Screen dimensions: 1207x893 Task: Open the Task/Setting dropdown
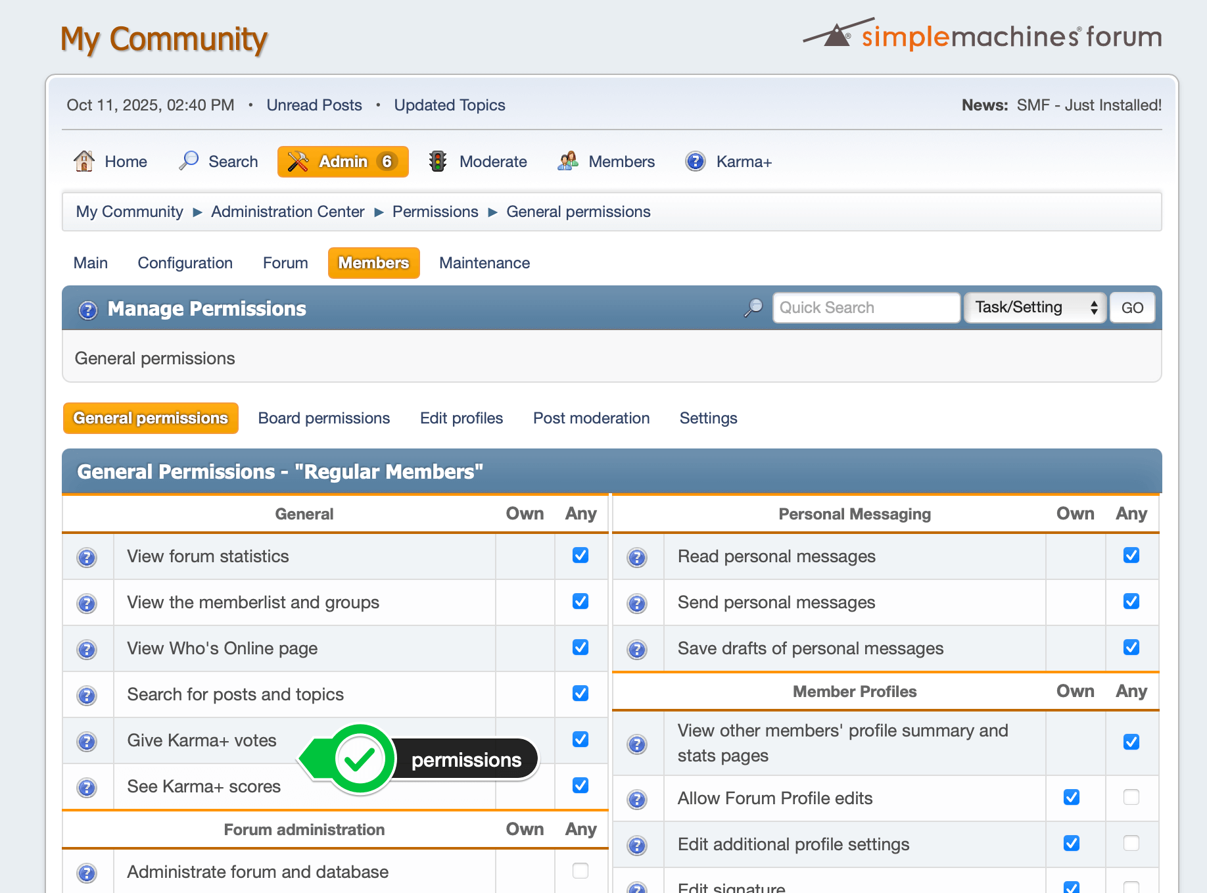click(1035, 308)
